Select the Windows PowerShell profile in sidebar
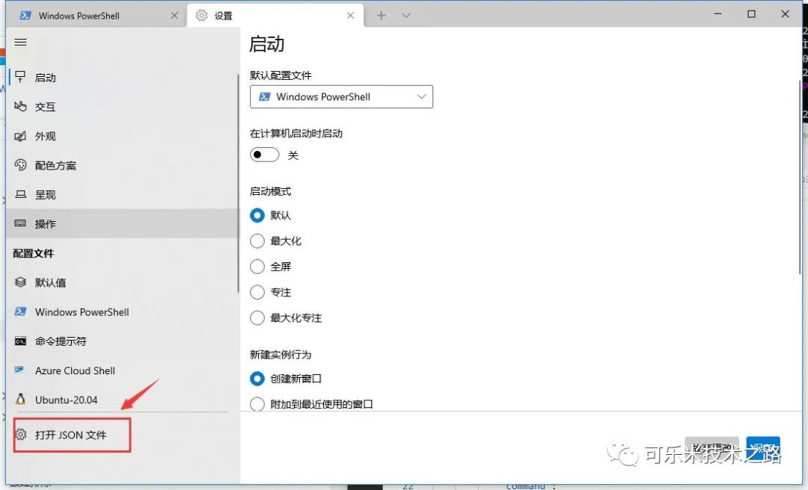 (x=82, y=311)
